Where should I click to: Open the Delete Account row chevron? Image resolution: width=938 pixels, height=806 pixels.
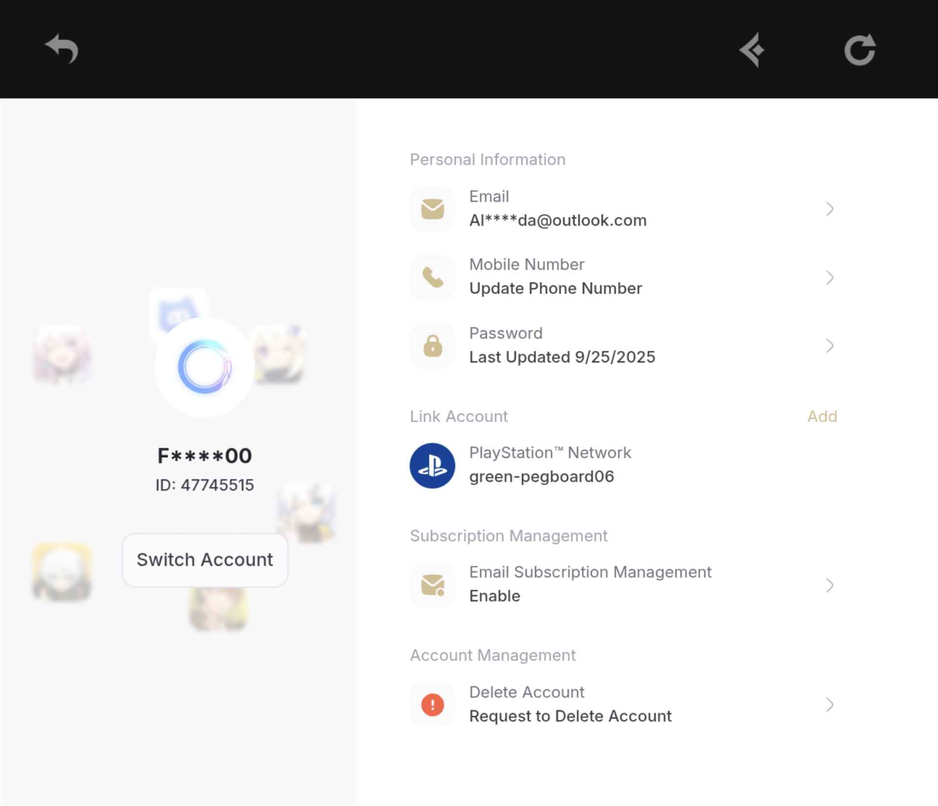click(x=830, y=704)
